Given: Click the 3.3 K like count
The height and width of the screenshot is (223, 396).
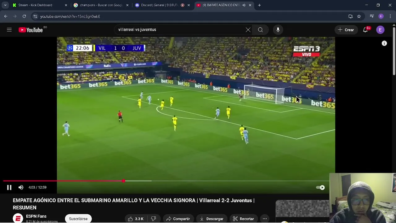Looking at the screenshot, I should 139,219.
